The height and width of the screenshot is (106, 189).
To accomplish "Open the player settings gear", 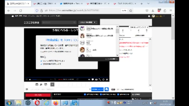I will tap(107, 79).
